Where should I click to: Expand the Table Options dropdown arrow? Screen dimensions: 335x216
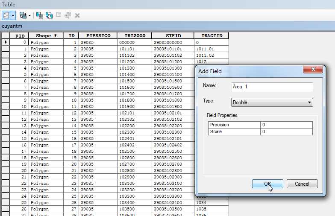pos(13,15)
